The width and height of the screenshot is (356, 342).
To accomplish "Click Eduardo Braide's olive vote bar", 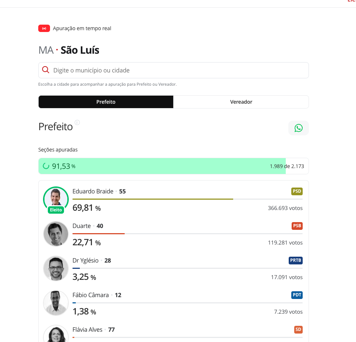I will [x=153, y=199].
